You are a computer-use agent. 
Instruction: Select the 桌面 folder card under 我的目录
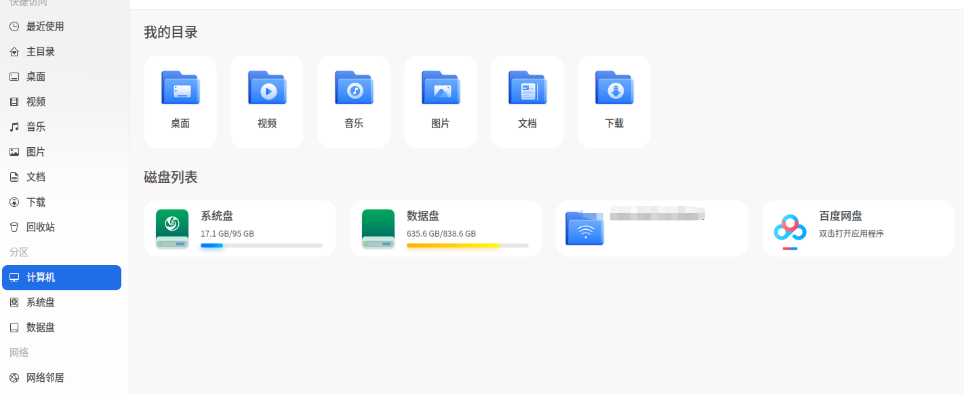coord(180,102)
